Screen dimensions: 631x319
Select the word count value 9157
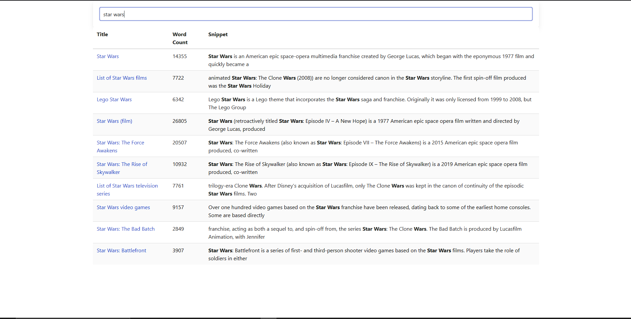point(178,207)
